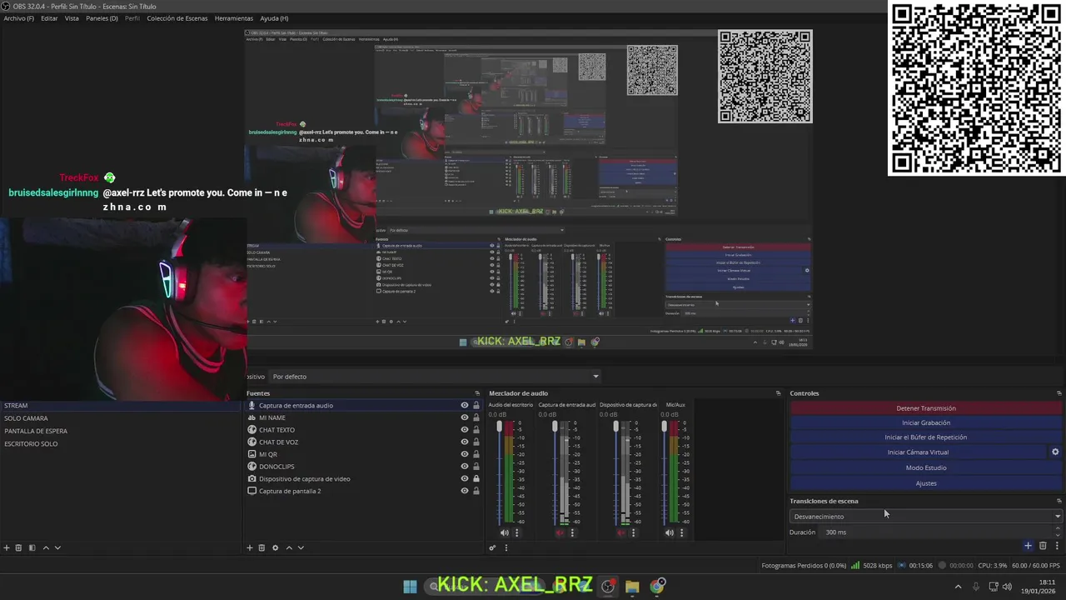Open the Desvanecimiento transition dropdown
1066x600 pixels.
926,516
